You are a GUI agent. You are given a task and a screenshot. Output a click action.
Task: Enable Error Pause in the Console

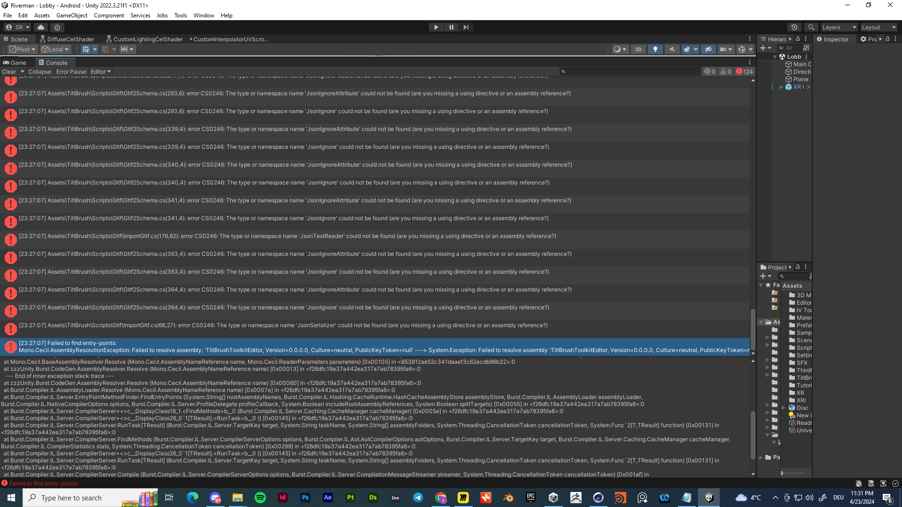point(71,71)
